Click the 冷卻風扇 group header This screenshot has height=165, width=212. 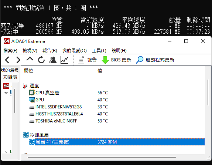tap(39, 135)
